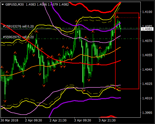Click the 2 Apr 21:30 time label

[x=58, y=120]
